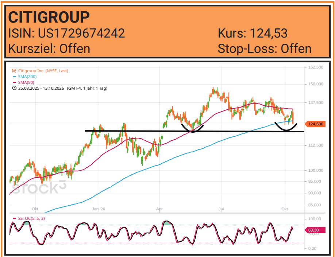Select the blue SMA(200) legend marker

[x=15, y=77]
